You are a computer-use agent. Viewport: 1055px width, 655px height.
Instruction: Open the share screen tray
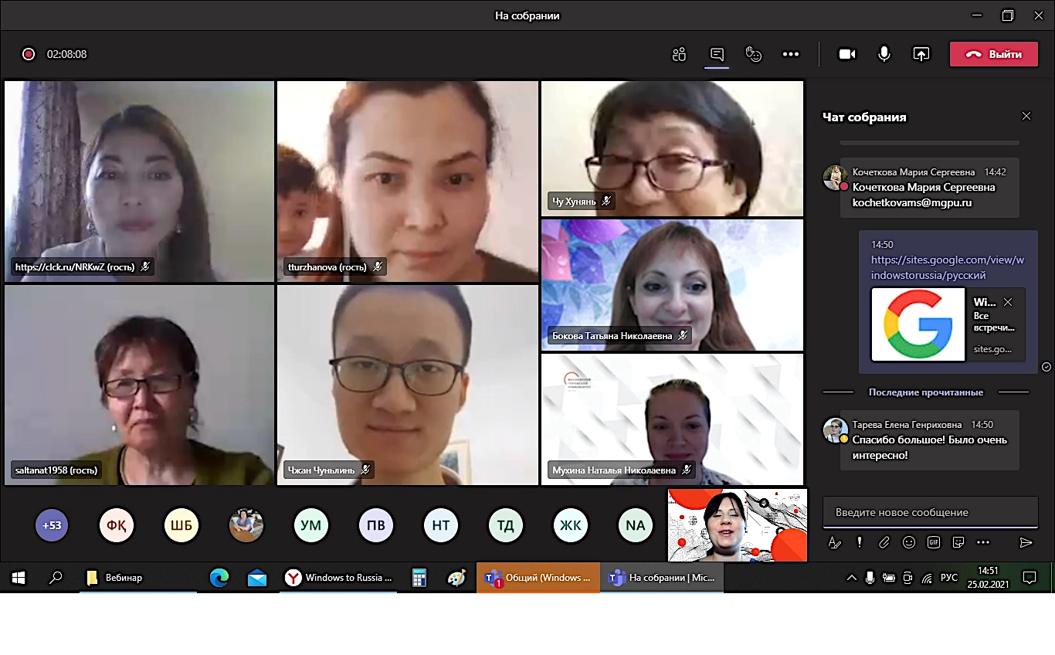tap(921, 54)
